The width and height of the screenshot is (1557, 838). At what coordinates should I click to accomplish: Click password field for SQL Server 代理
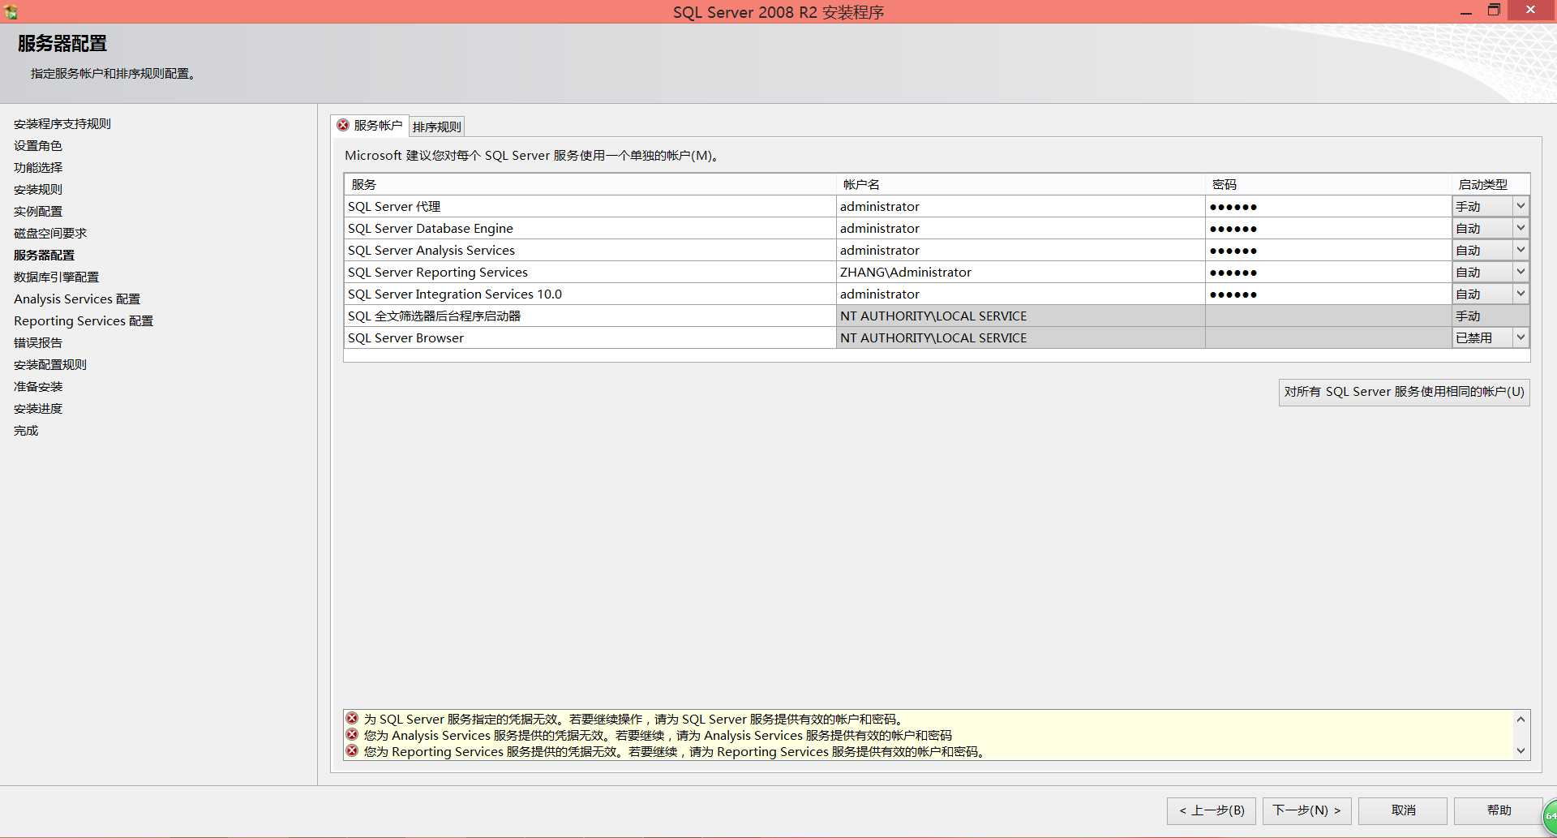pos(1328,206)
